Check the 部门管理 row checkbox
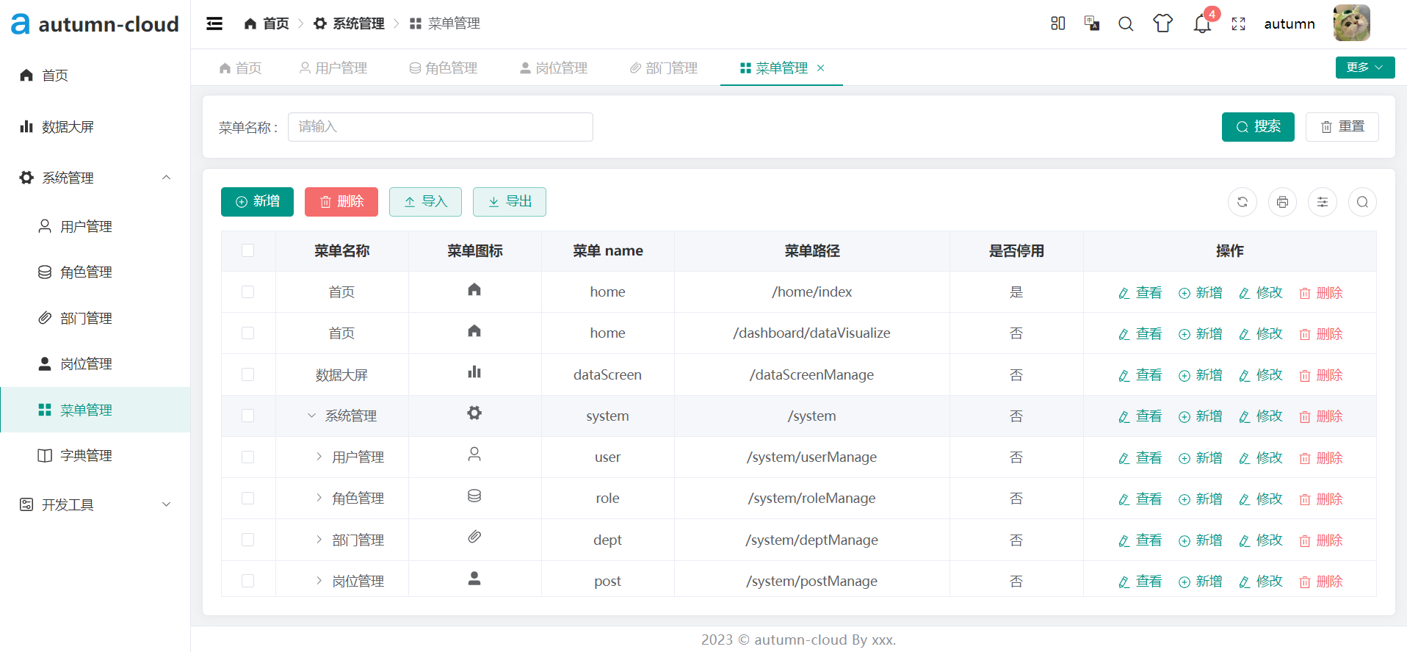The width and height of the screenshot is (1407, 652). pos(248,540)
